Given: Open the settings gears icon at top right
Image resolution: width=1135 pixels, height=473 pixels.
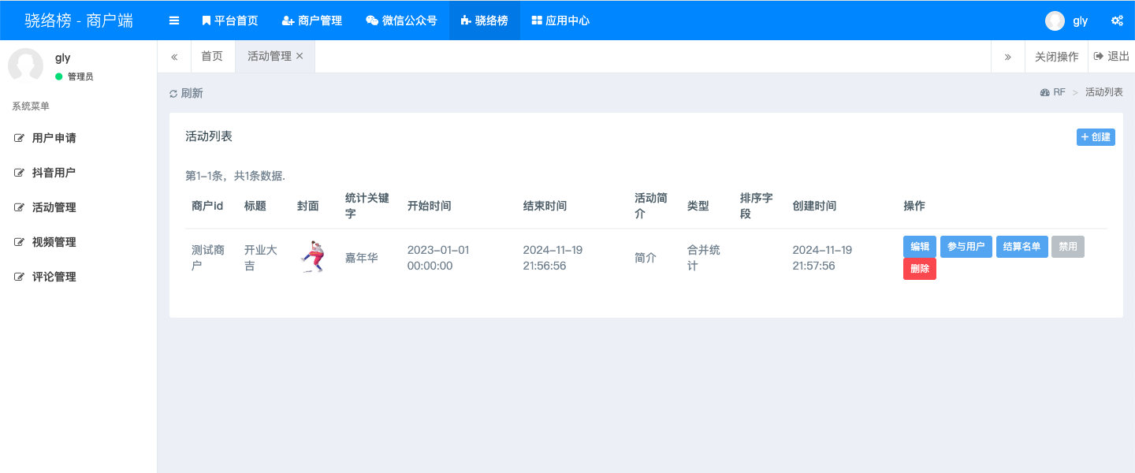Looking at the screenshot, I should [1117, 20].
